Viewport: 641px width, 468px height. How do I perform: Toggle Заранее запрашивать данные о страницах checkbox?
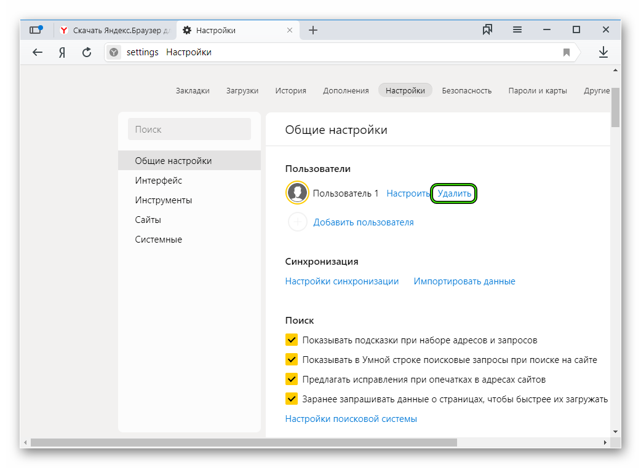pos(292,399)
